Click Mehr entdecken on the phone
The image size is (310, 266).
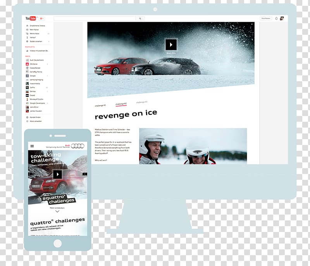[x=57, y=208]
